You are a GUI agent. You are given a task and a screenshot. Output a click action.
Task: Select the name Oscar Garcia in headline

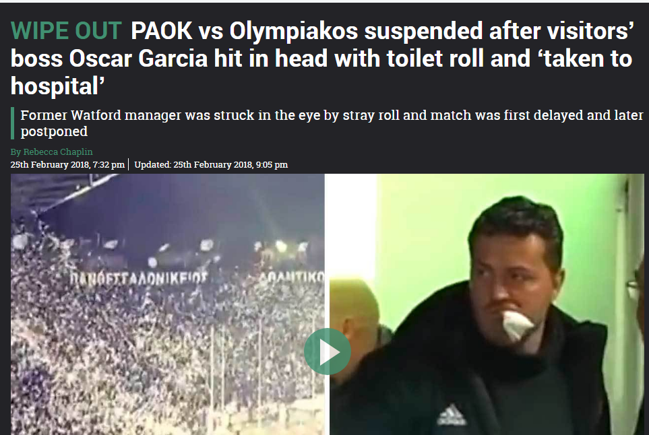[x=138, y=59]
